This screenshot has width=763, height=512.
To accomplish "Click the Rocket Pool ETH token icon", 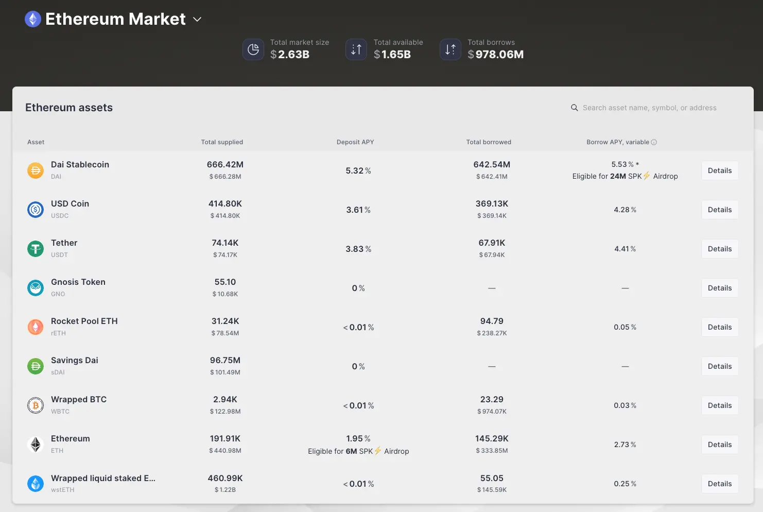I will coord(36,327).
